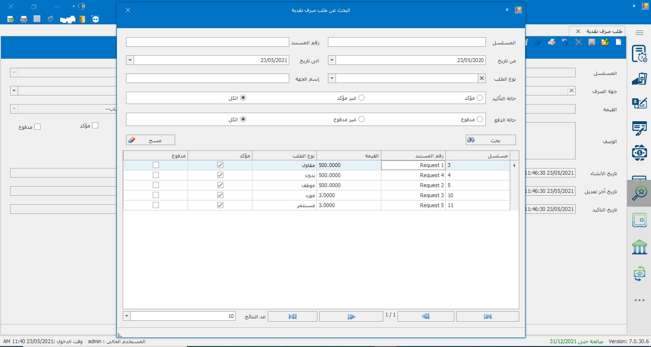Switch to the 'طلب صرف نقدية' tab
Screen dimensions: 651x347
coord(604,31)
